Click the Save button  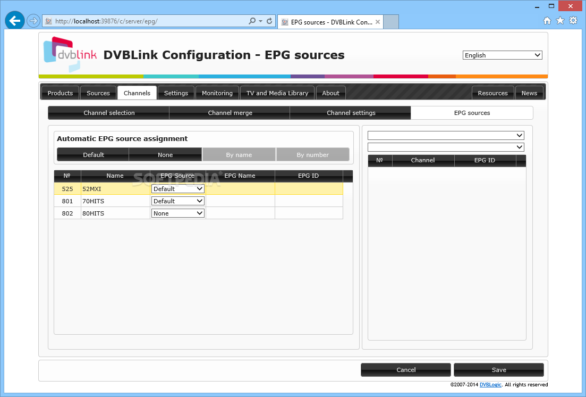point(499,370)
